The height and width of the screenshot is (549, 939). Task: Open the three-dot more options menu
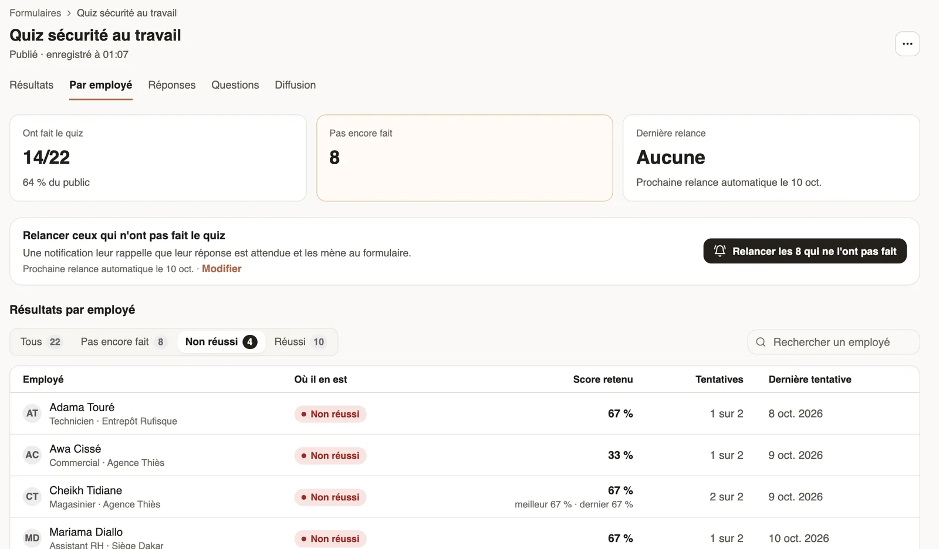pyautogui.click(x=907, y=44)
